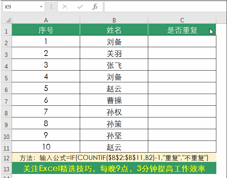Click cell A8 with number 7

(x=46, y=112)
